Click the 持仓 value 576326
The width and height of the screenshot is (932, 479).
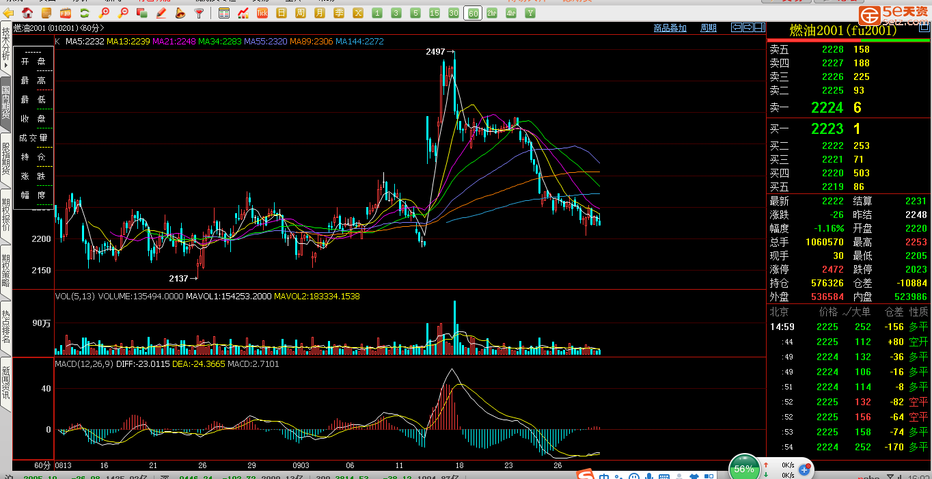(827, 283)
